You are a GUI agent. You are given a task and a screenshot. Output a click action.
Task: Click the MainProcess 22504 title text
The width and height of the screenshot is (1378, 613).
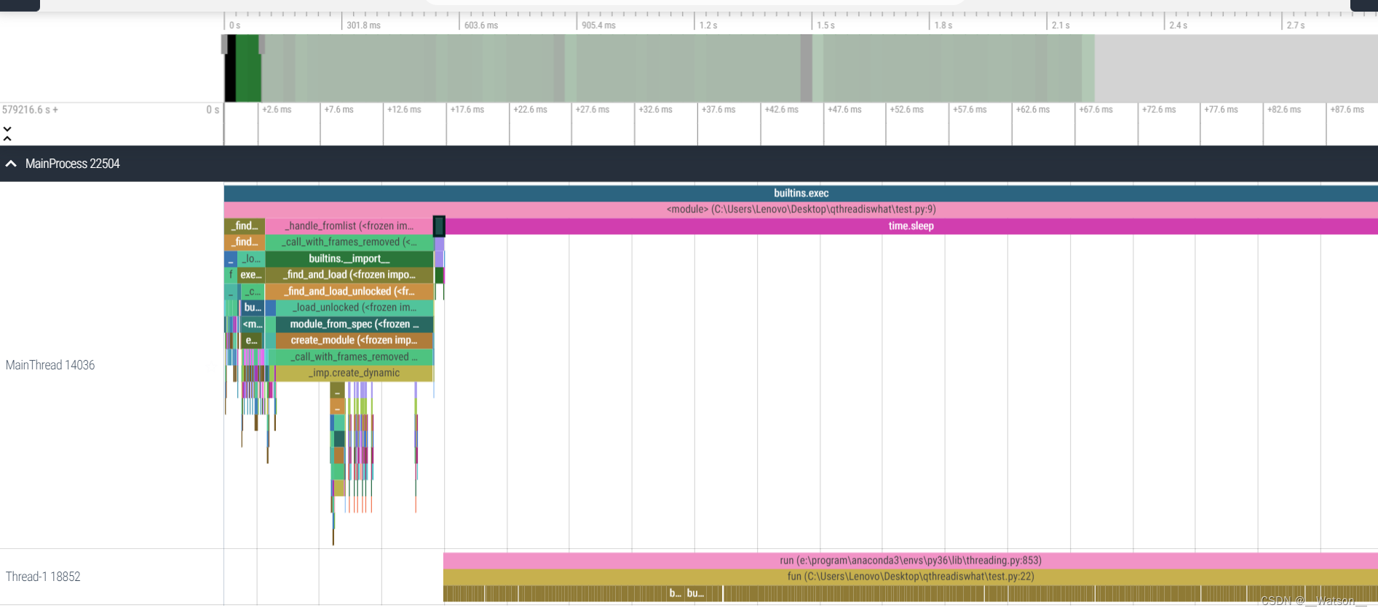coord(72,164)
